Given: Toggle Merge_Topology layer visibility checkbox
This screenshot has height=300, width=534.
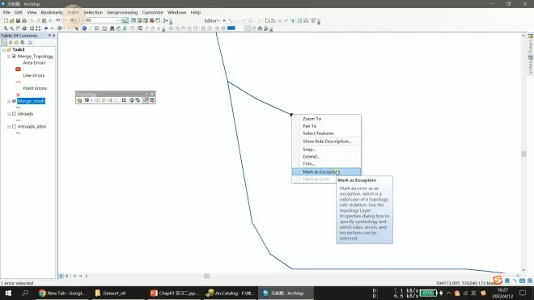Looking at the screenshot, I should pyautogui.click(x=14, y=56).
